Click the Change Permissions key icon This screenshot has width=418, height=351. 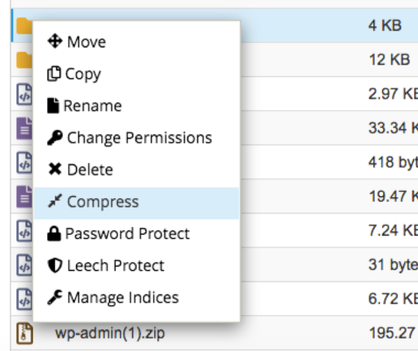[x=55, y=138]
